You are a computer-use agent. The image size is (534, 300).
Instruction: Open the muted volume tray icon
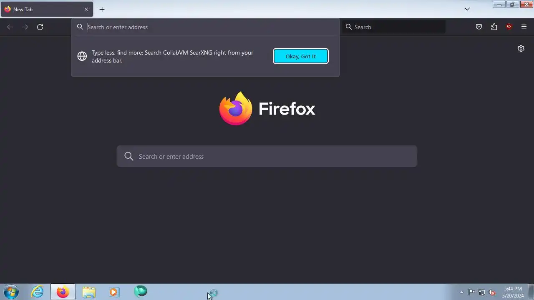tap(492, 292)
